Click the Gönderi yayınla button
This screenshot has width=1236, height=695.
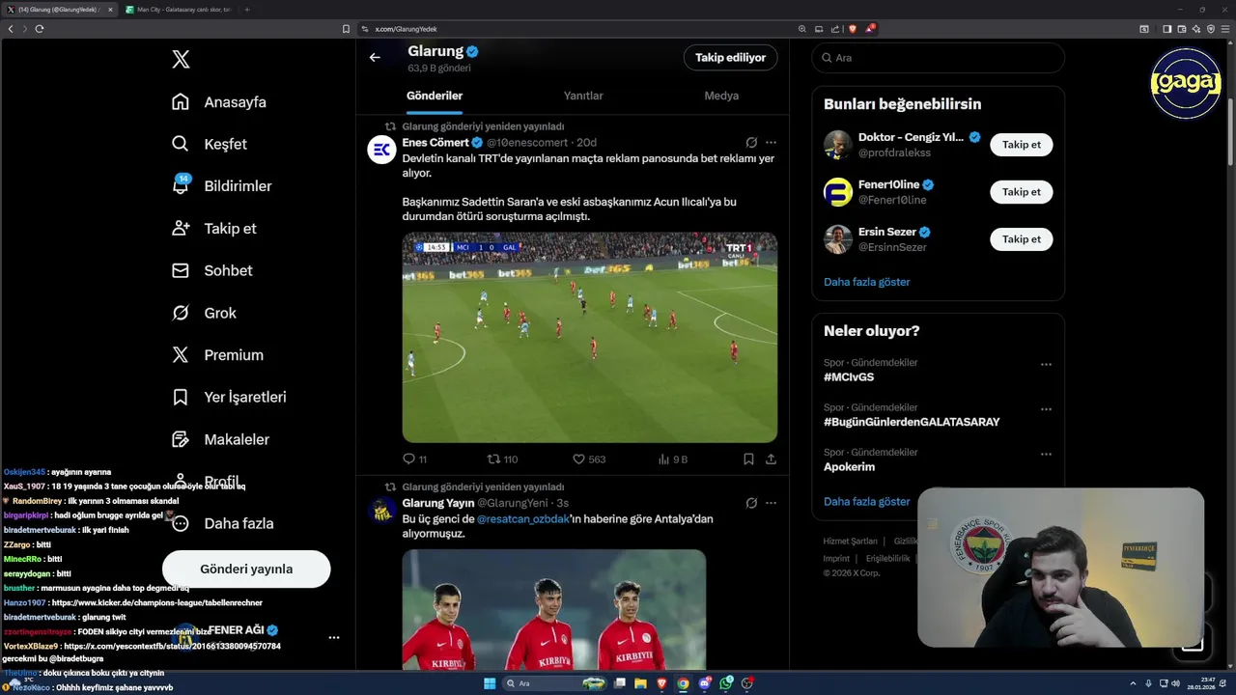pyautogui.click(x=246, y=569)
